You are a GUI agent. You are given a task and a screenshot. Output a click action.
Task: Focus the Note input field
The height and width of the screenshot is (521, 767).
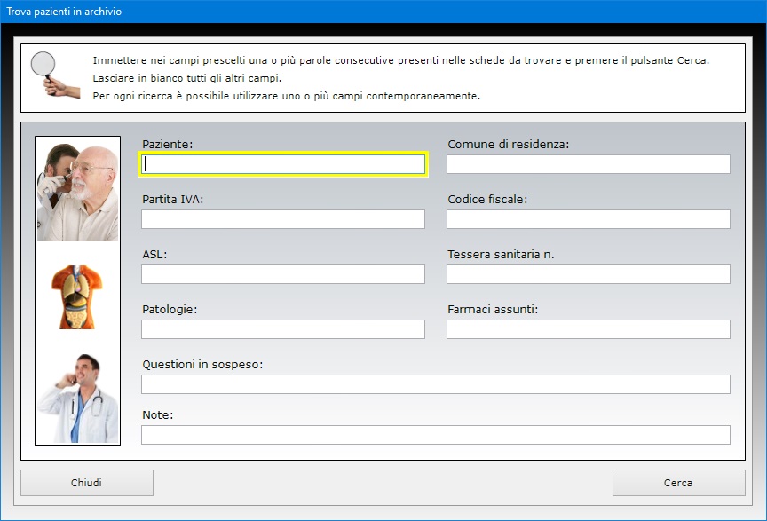(436, 435)
